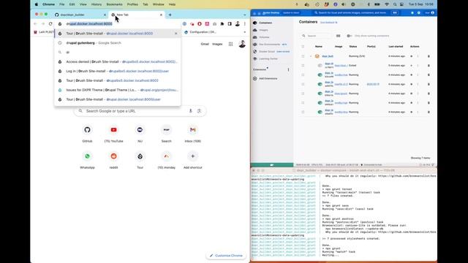468x263 pixels.
Task: Open Google account avatar on New Tab page
Action: [242, 44]
